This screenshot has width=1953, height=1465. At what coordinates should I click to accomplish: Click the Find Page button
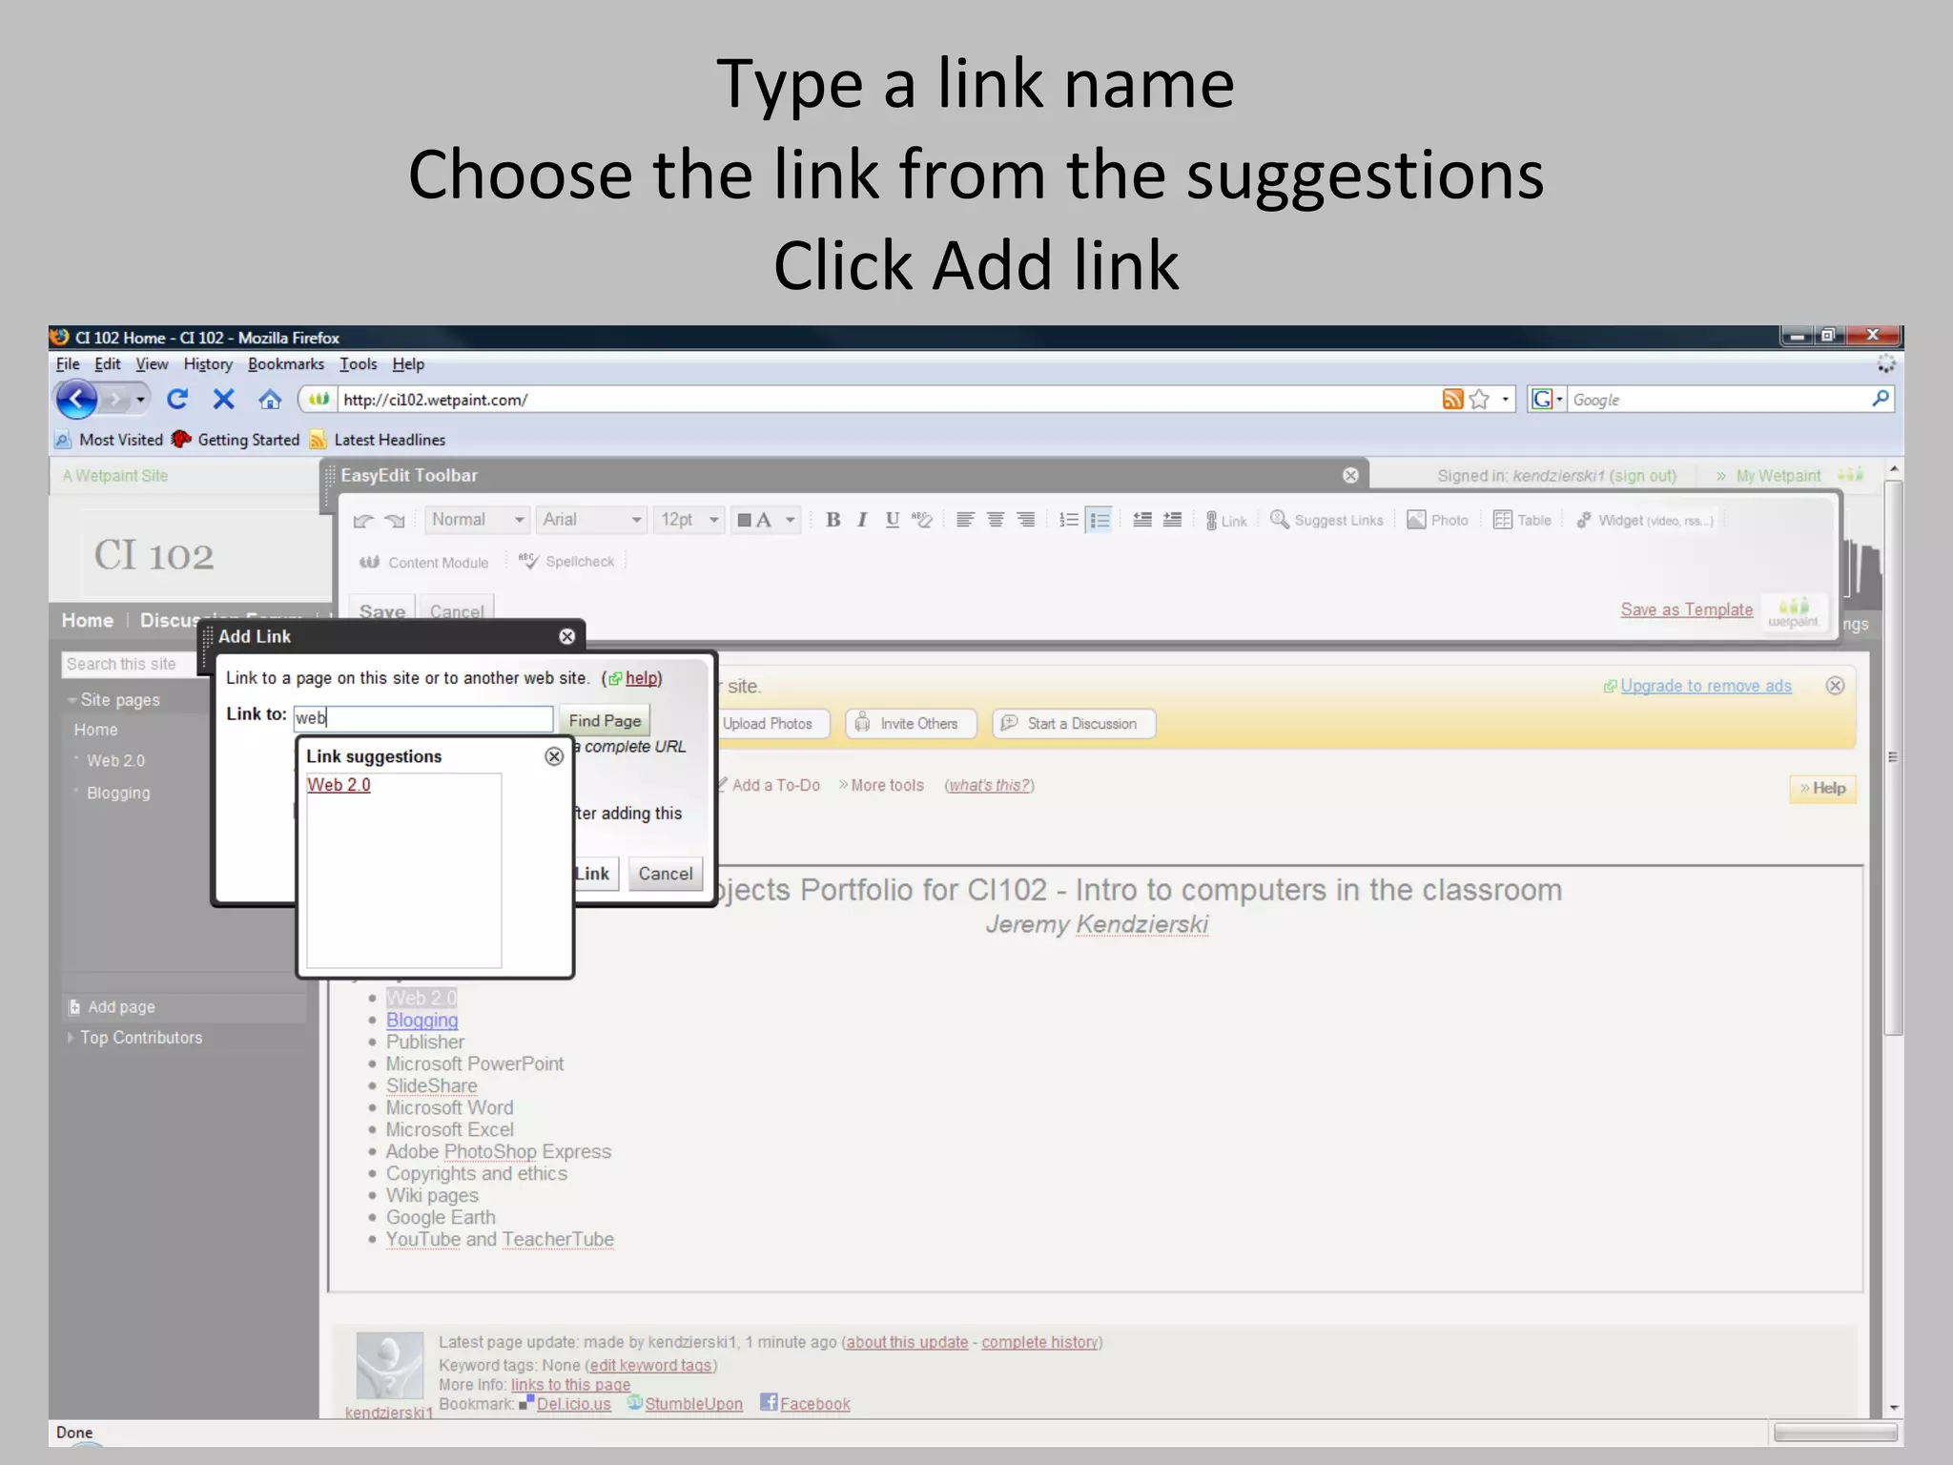tap(605, 721)
